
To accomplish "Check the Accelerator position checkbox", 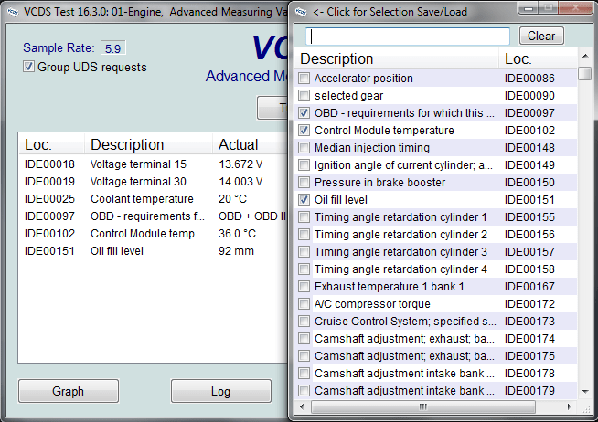I will point(304,78).
